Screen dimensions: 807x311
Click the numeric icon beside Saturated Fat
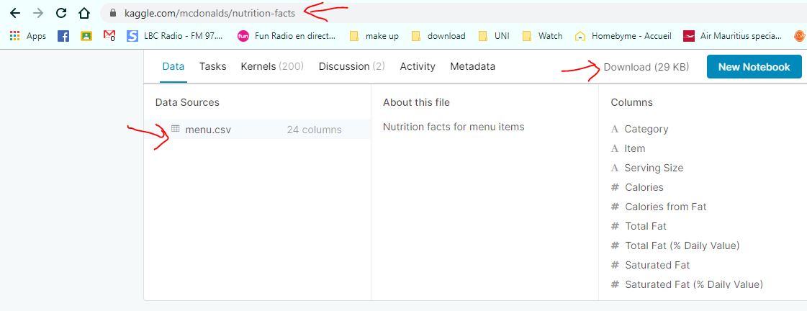(x=615, y=265)
